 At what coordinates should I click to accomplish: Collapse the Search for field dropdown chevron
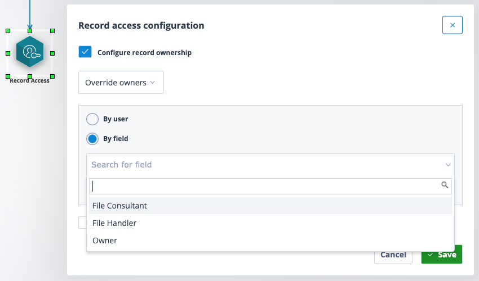pos(448,165)
